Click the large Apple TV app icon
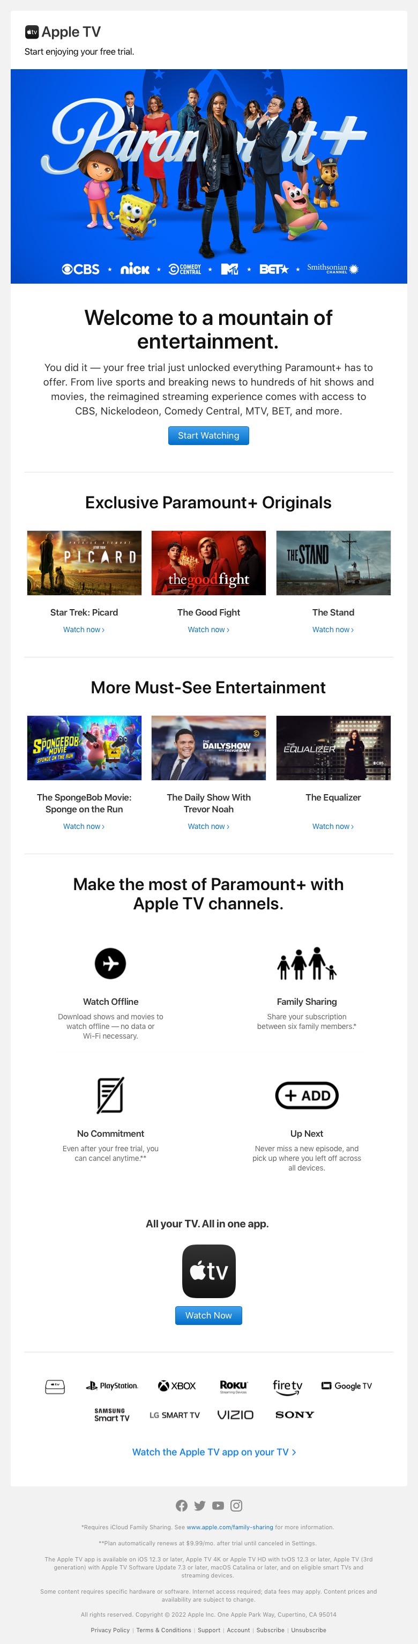 [208, 1271]
